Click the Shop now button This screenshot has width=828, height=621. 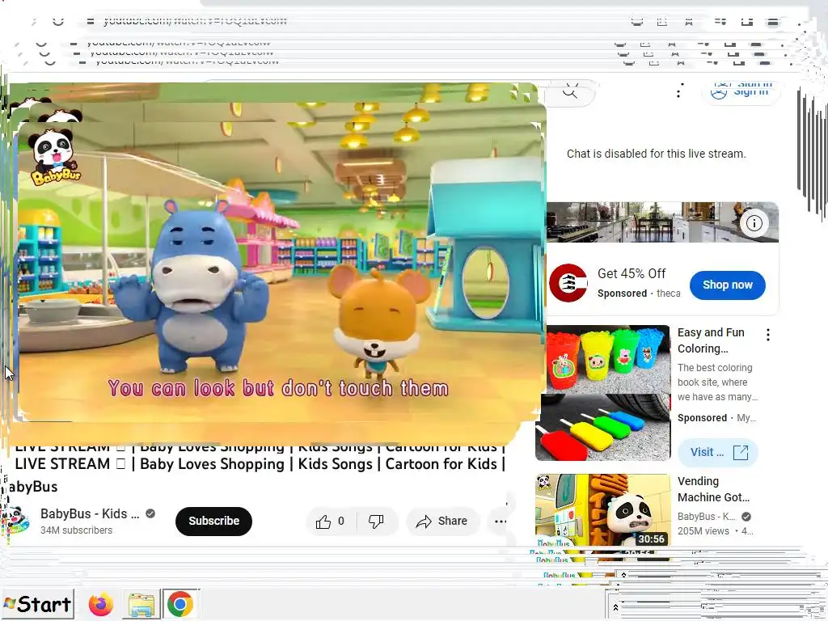click(x=727, y=285)
